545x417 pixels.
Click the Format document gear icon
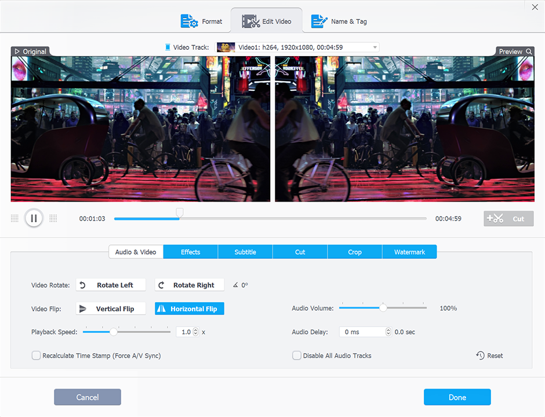click(x=189, y=21)
